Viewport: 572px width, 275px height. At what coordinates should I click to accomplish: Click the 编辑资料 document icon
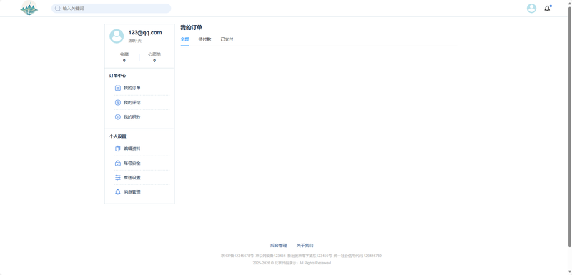[118, 149]
